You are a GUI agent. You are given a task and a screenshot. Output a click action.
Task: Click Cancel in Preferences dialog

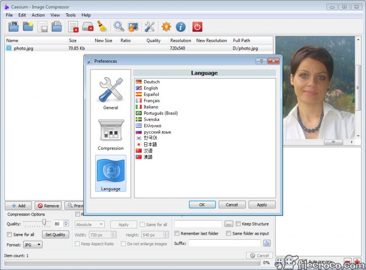pos(232,205)
